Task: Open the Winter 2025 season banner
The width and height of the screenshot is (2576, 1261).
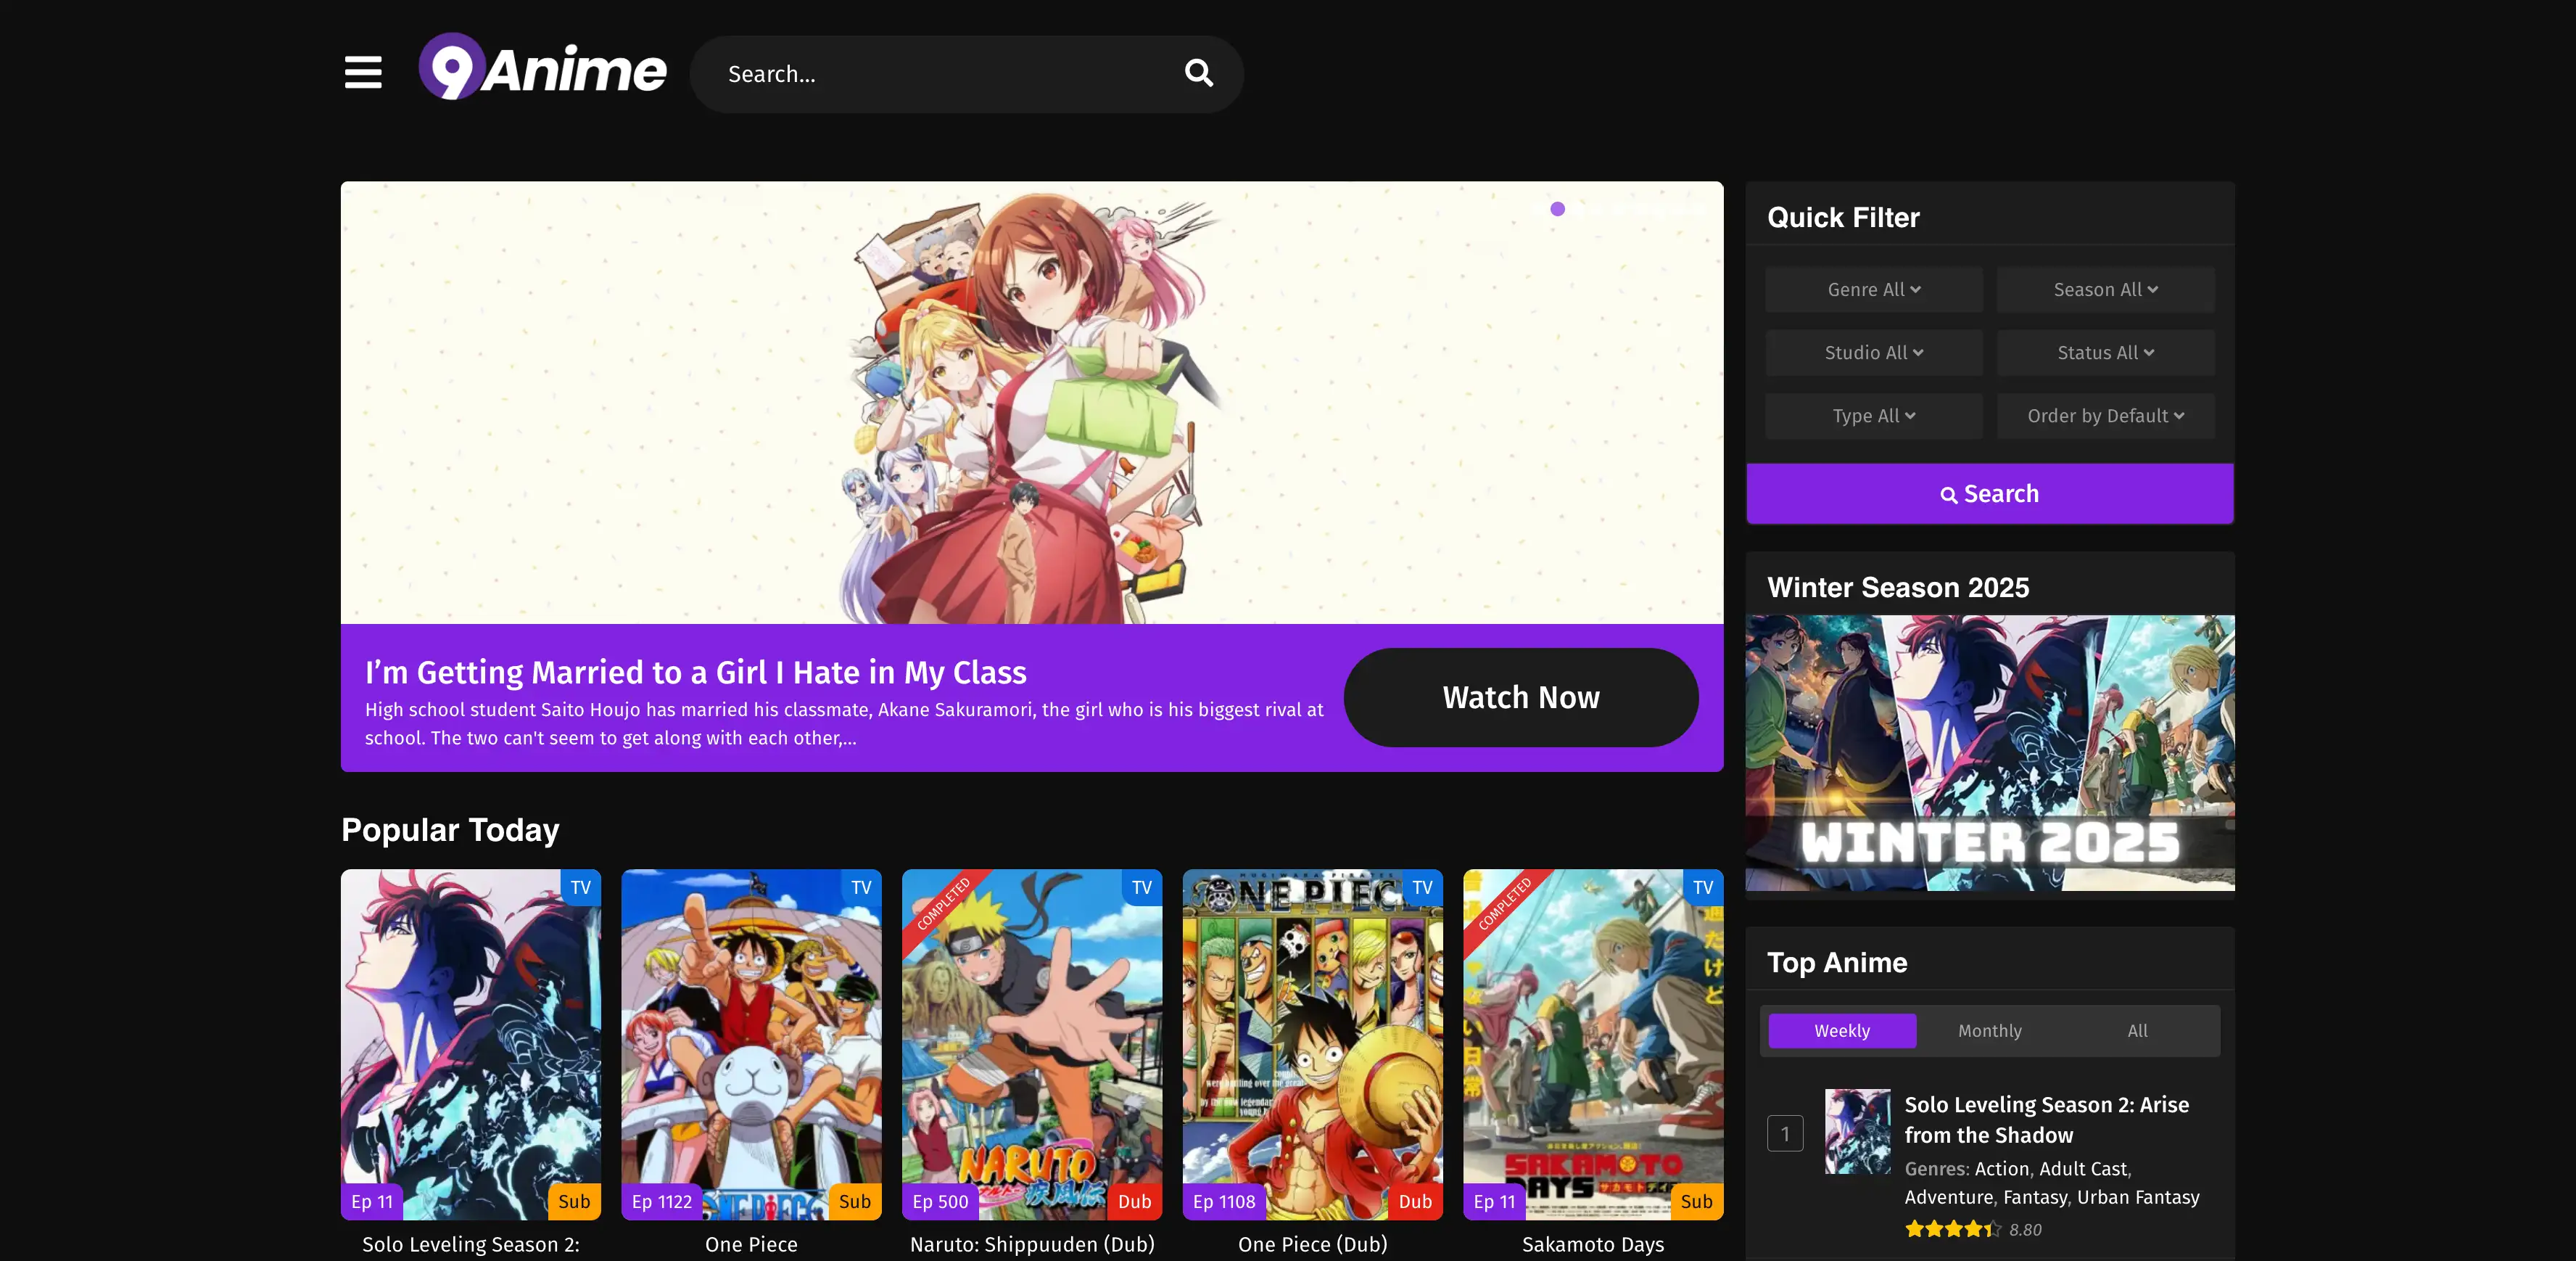Action: pos(1989,752)
